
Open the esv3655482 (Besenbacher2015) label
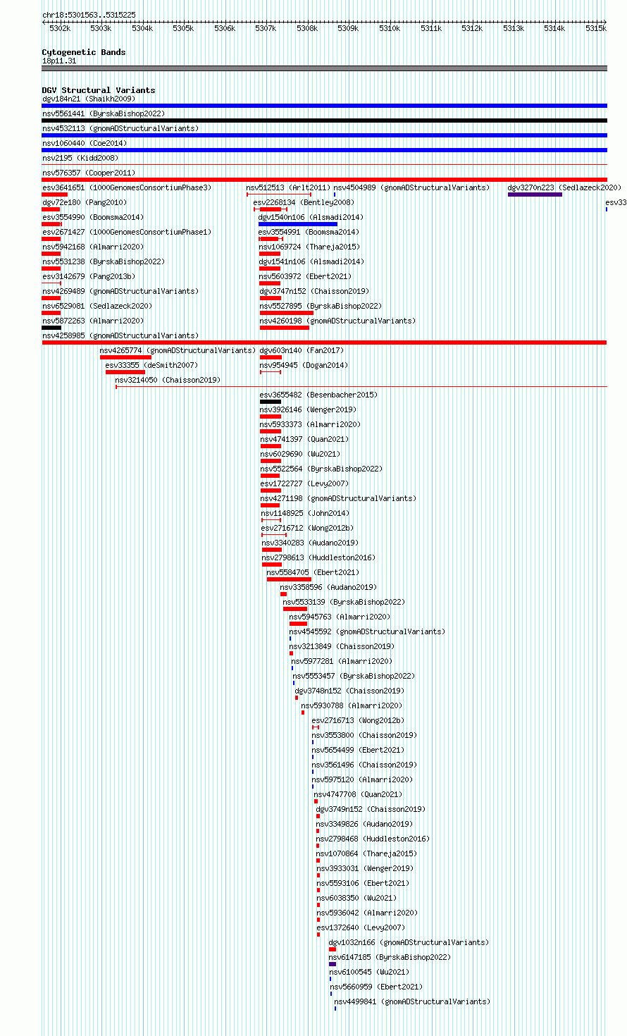click(x=318, y=395)
